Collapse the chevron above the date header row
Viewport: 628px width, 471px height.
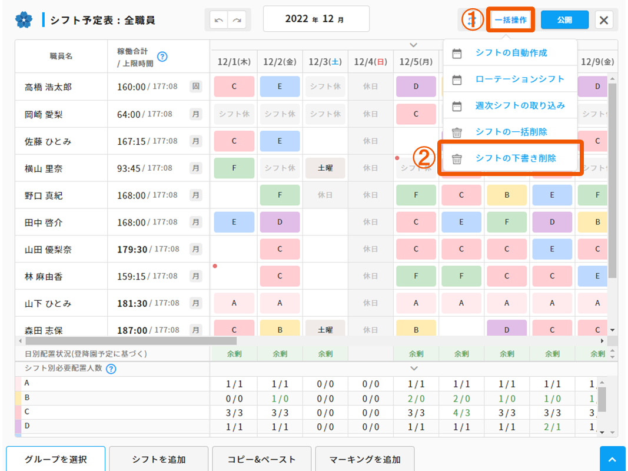pyautogui.click(x=414, y=45)
